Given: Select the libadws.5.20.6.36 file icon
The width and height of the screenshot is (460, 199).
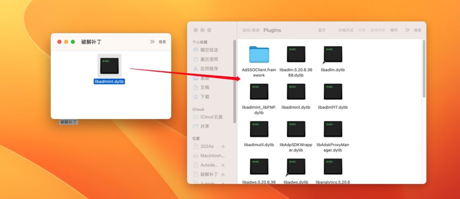Looking at the screenshot, I should coord(259,166).
